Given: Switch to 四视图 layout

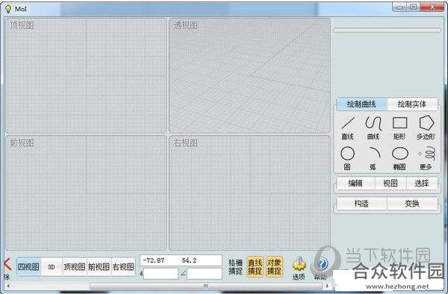Looking at the screenshot, I should 28,266.
